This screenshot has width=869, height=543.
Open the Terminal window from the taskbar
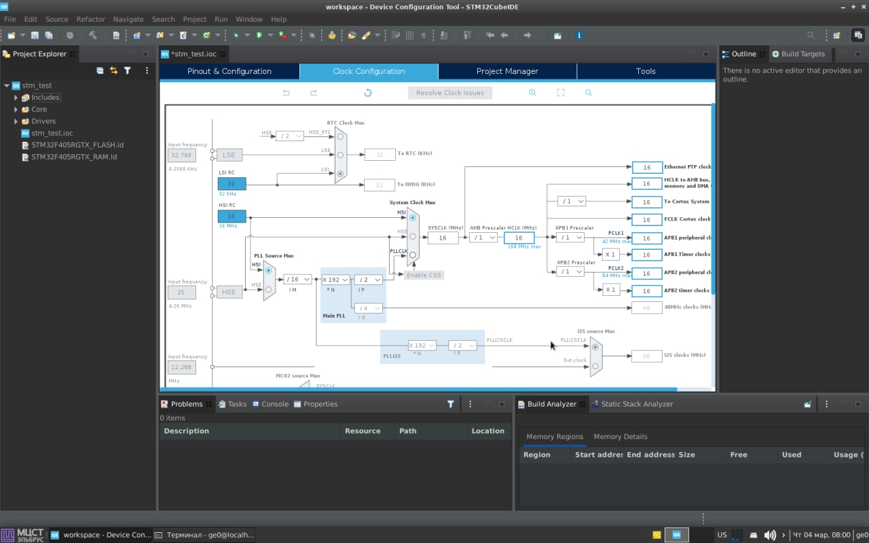205,535
